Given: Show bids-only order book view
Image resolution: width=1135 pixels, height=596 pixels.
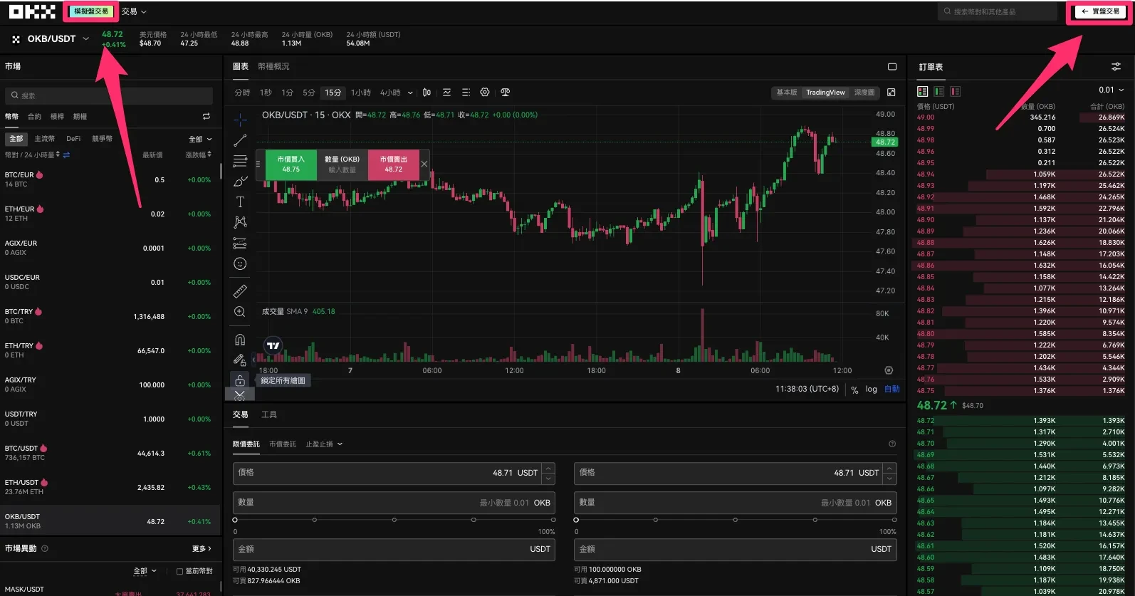Looking at the screenshot, I should point(939,91).
